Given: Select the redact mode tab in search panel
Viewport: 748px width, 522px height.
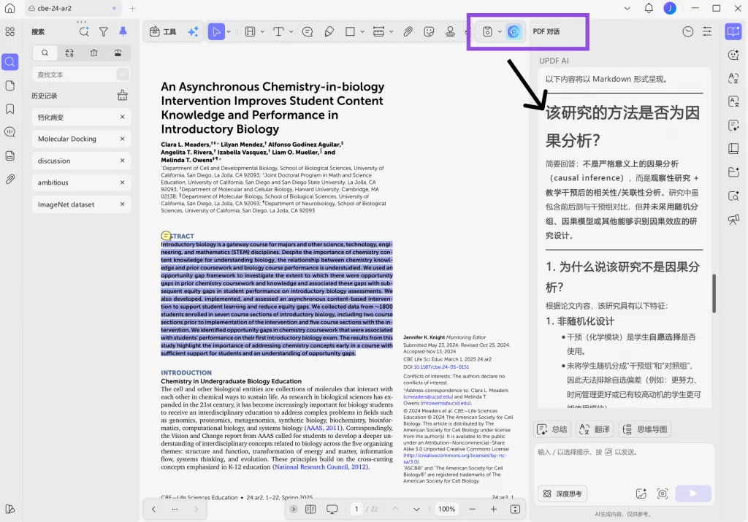Looking at the screenshot, I should (94, 53).
